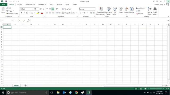
Task: Open the FILE tab
Action: [4, 5]
